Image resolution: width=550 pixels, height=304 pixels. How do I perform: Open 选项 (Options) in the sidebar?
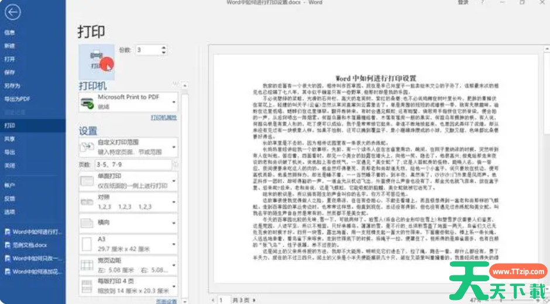(9, 212)
